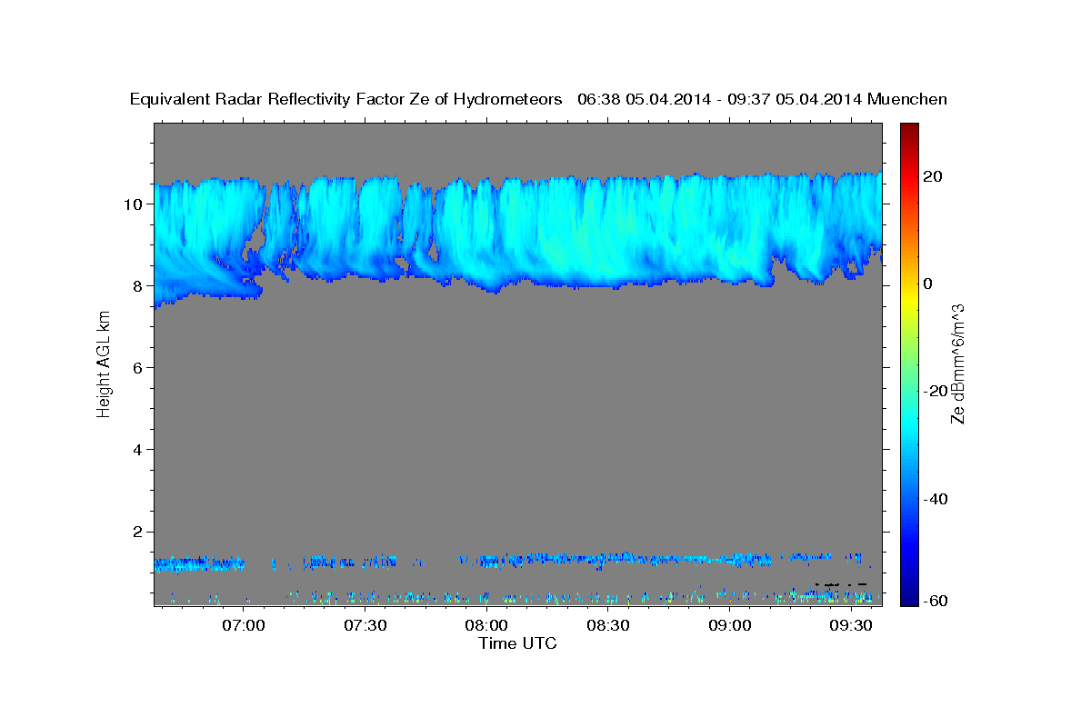Image resolution: width=1091 pixels, height=727 pixels.
Task: Click the colorbar value 20
Action: coord(932,176)
